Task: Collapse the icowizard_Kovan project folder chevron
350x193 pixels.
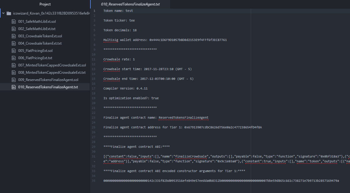Action: 3,13
